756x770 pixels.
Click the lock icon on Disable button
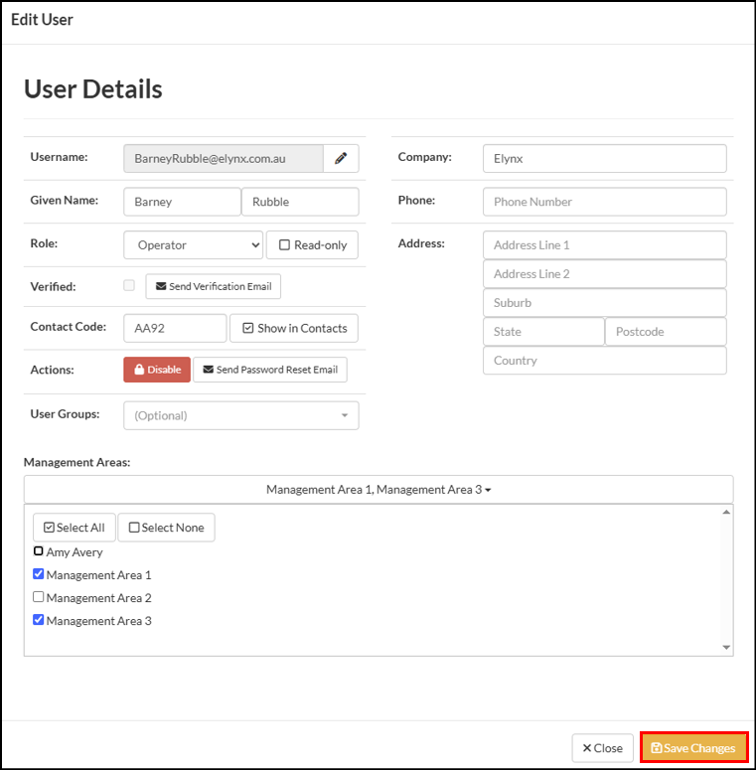139,370
